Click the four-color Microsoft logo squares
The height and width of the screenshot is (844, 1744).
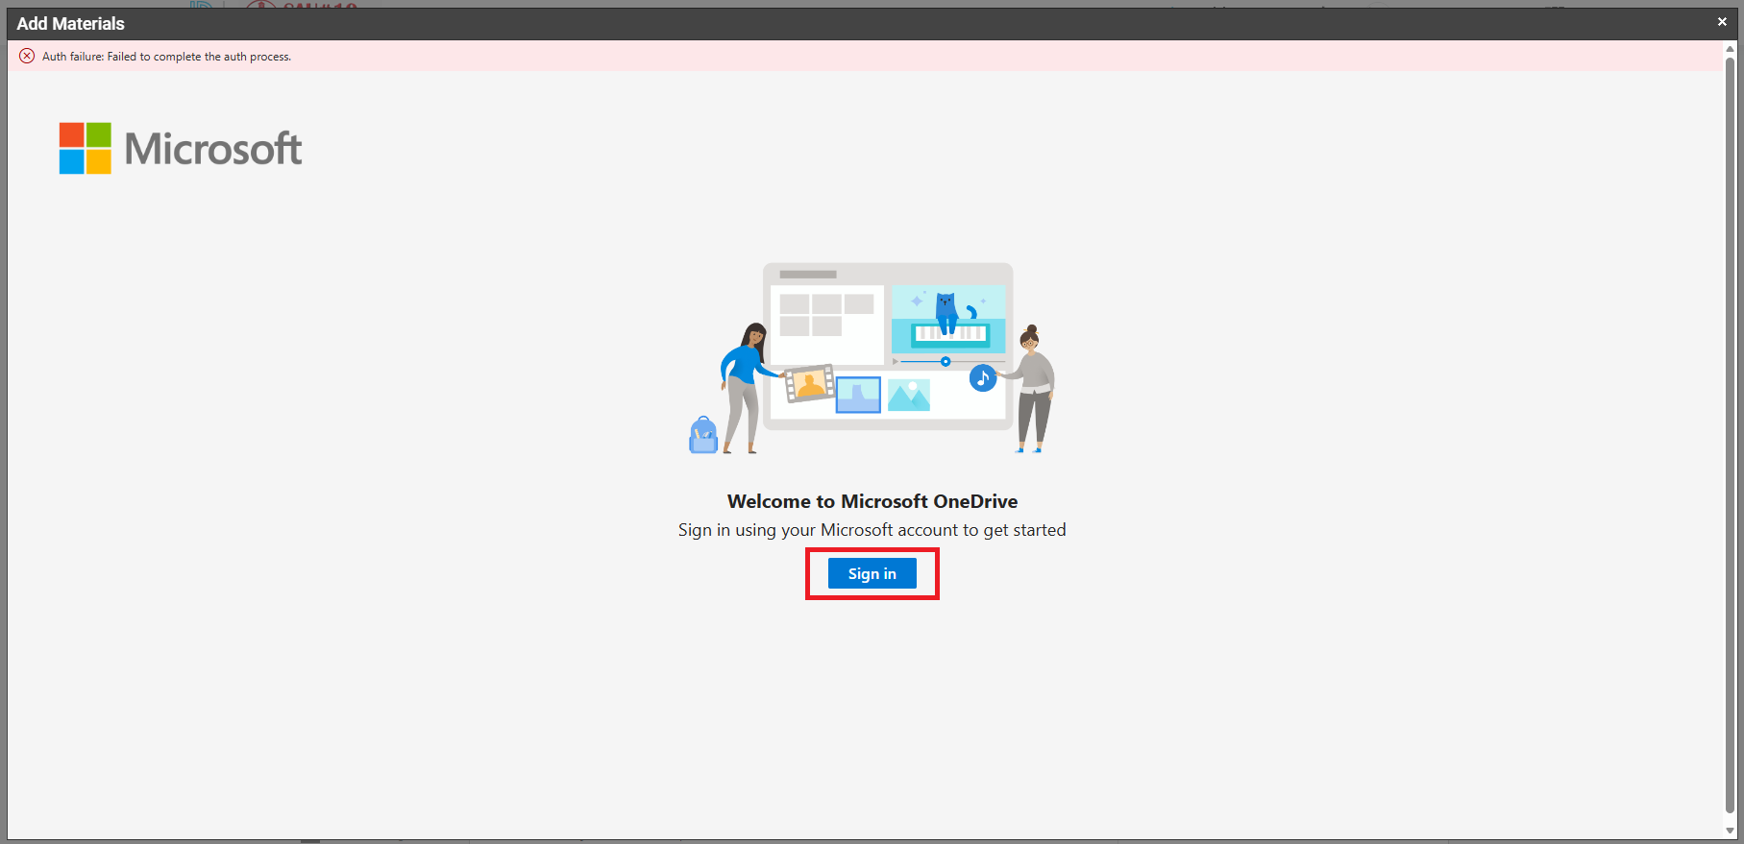click(86, 148)
